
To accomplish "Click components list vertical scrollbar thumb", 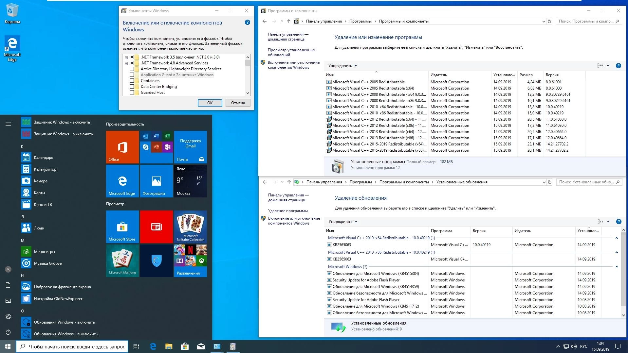I will (x=248, y=62).
